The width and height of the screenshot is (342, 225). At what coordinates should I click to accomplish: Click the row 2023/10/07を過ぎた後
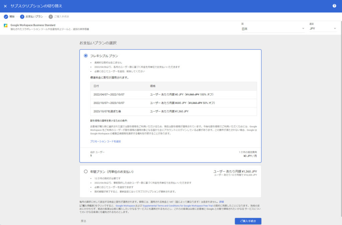(173, 111)
